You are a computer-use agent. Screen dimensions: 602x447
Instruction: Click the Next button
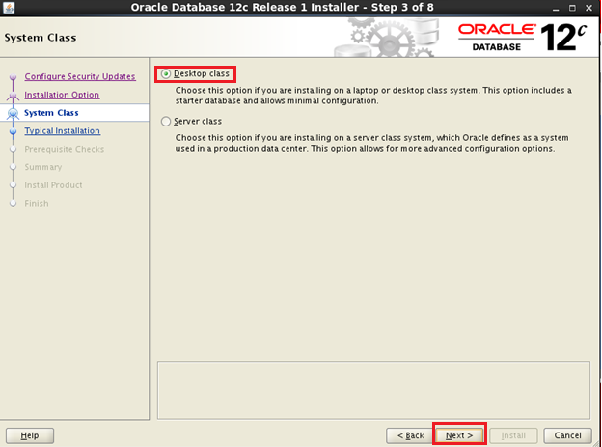tap(459, 435)
